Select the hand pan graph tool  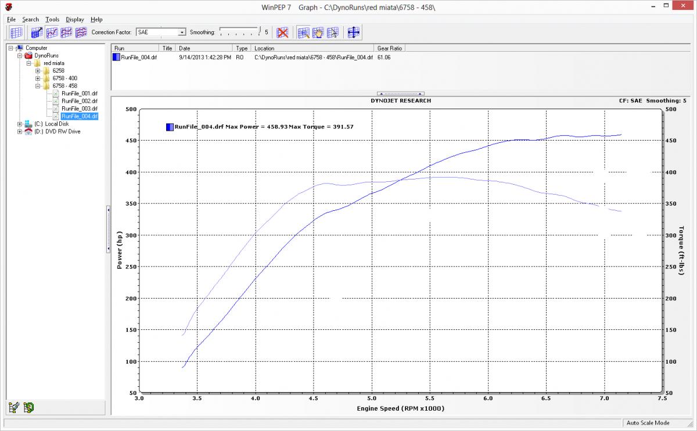point(318,33)
